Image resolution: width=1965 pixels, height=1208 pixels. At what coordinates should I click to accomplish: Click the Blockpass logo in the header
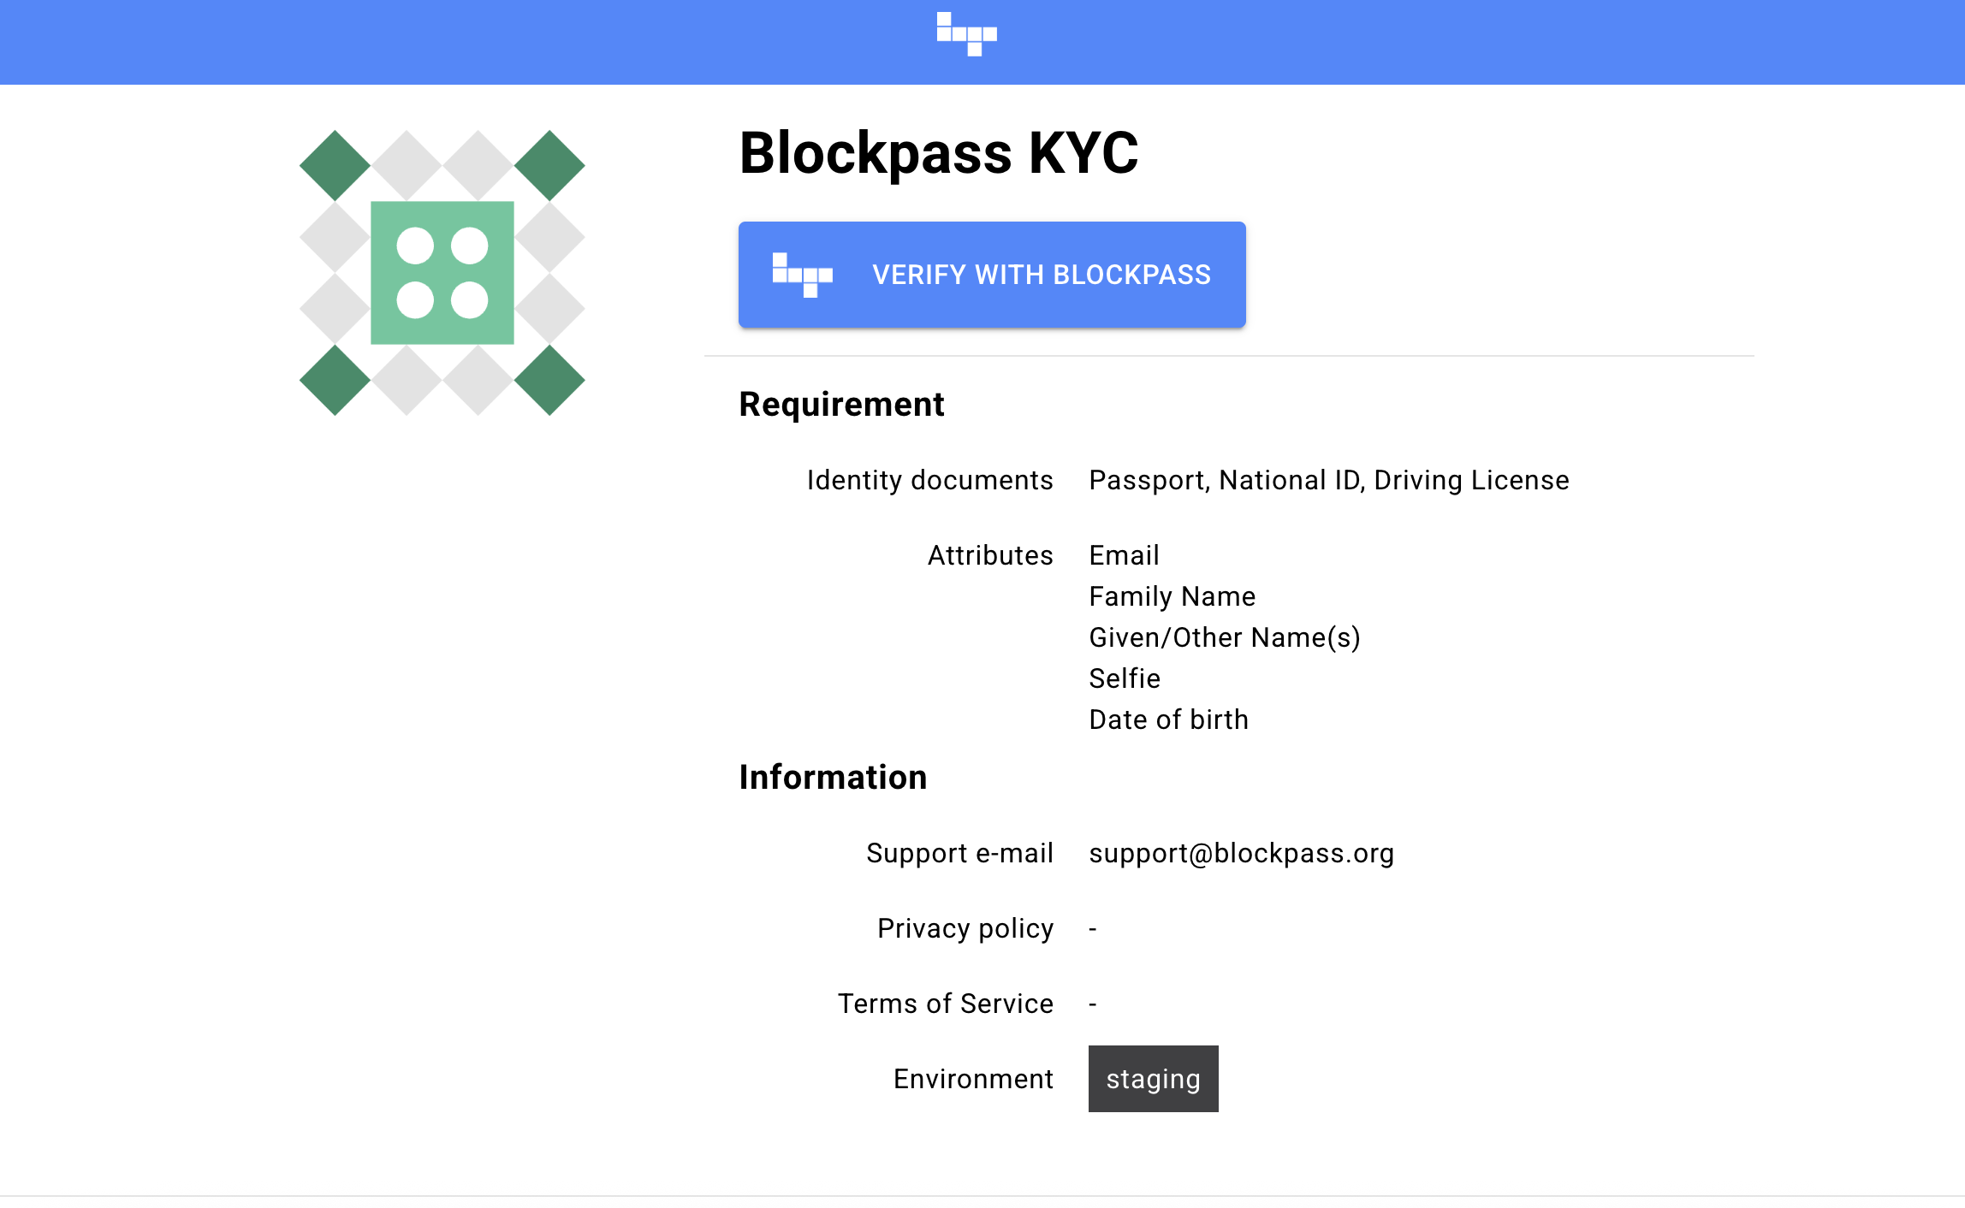pyautogui.click(x=966, y=34)
